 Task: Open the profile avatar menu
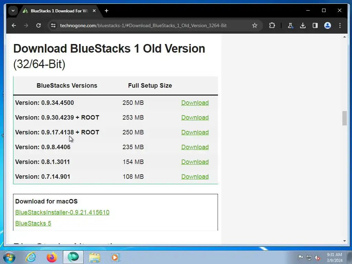click(x=328, y=25)
